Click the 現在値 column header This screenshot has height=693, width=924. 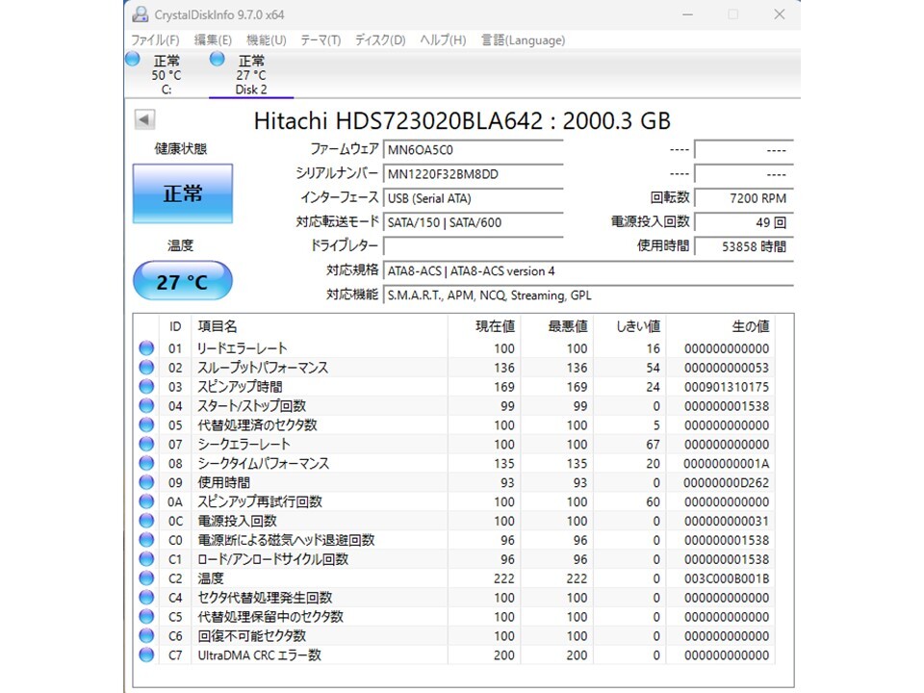pyautogui.click(x=484, y=326)
